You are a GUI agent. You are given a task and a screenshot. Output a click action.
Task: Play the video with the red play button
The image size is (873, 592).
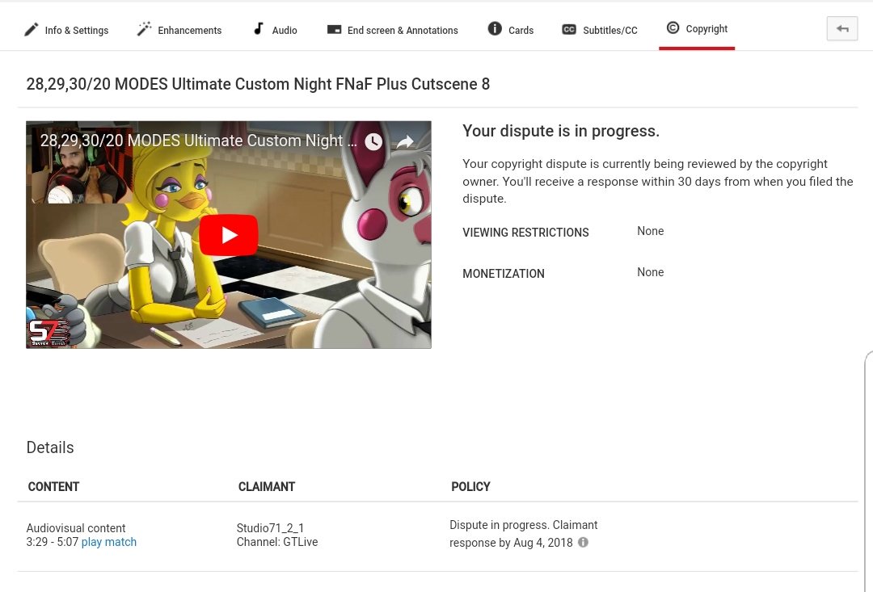coord(229,235)
